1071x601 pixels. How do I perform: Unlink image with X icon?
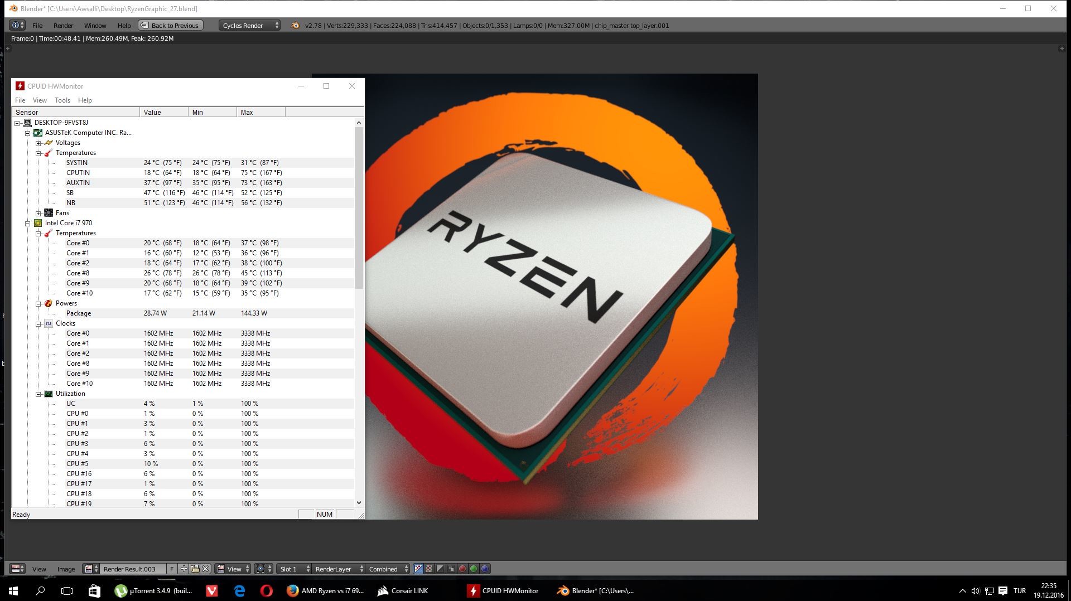[x=205, y=569]
